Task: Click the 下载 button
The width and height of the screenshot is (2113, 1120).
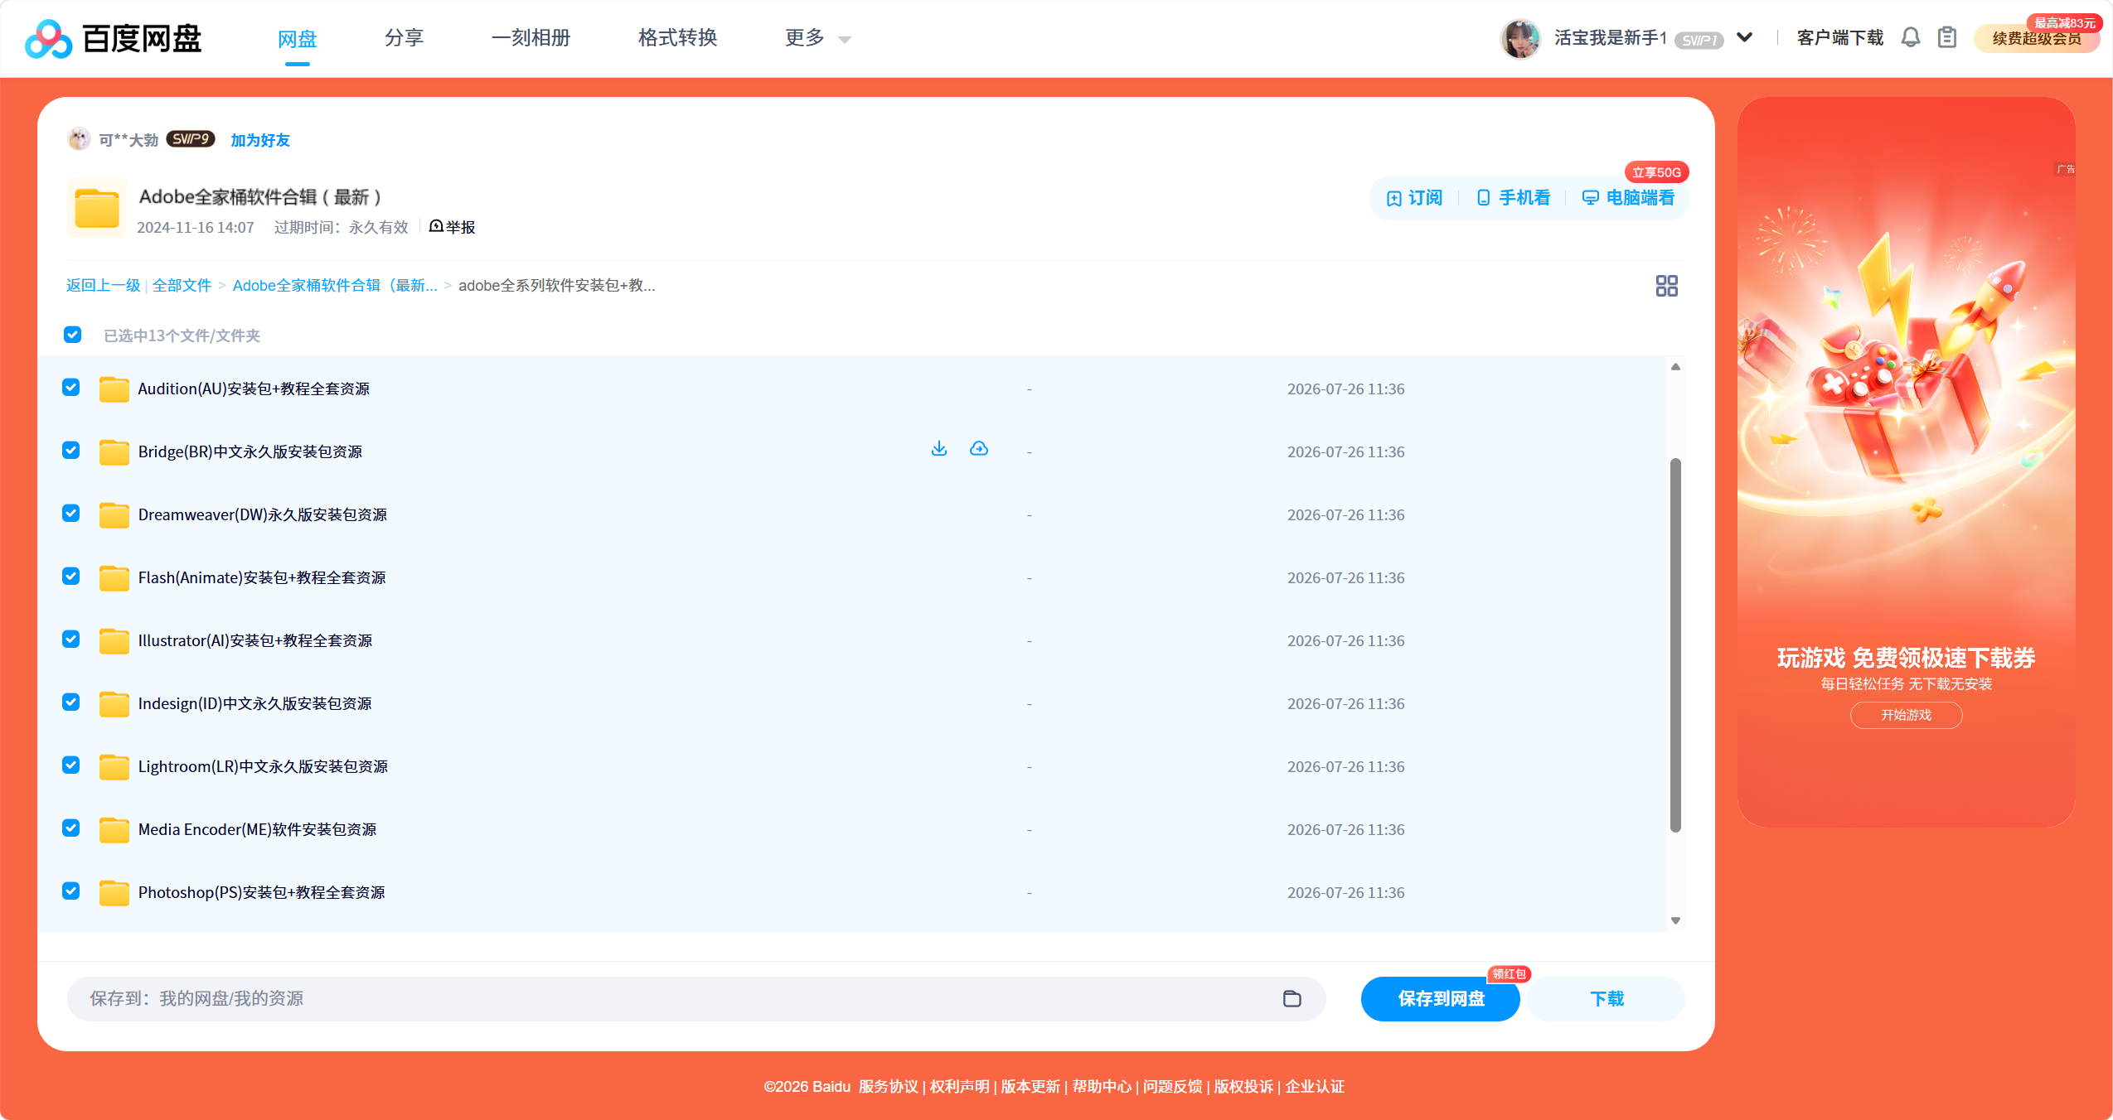Action: (x=1607, y=998)
